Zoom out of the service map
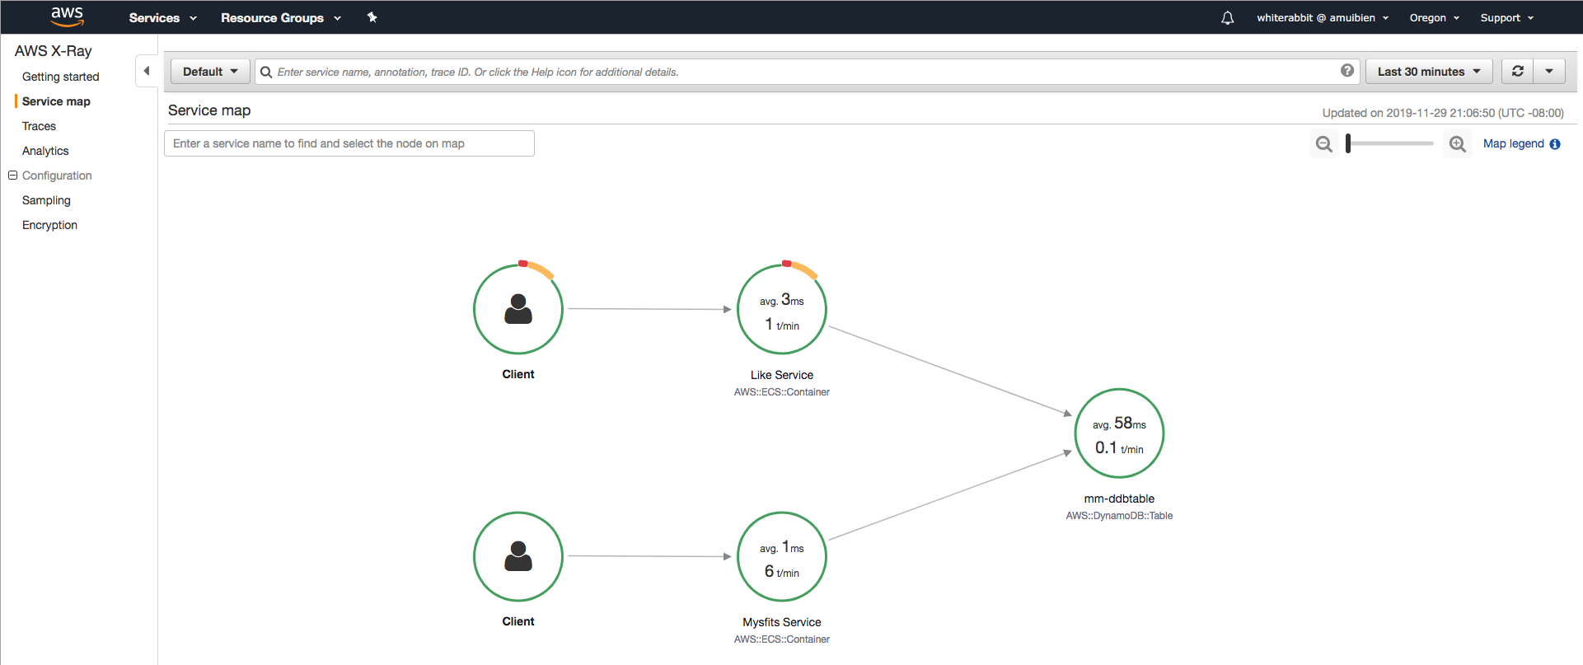 (1324, 144)
